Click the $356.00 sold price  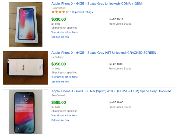click(59, 64)
